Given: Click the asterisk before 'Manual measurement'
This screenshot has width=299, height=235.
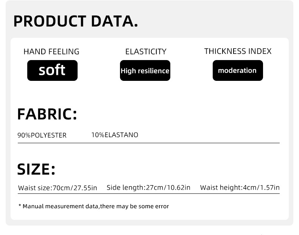Looking at the screenshot, I should tap(20, 206).
